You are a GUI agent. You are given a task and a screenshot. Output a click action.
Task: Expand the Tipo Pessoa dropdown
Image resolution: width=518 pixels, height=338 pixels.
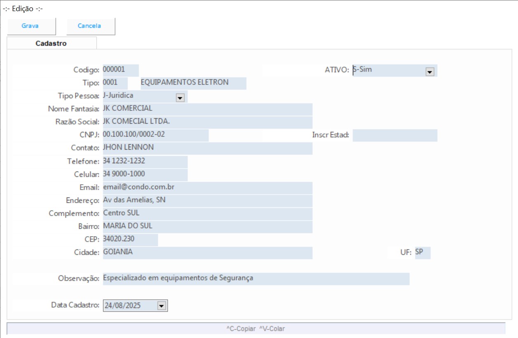pos(179,98)
